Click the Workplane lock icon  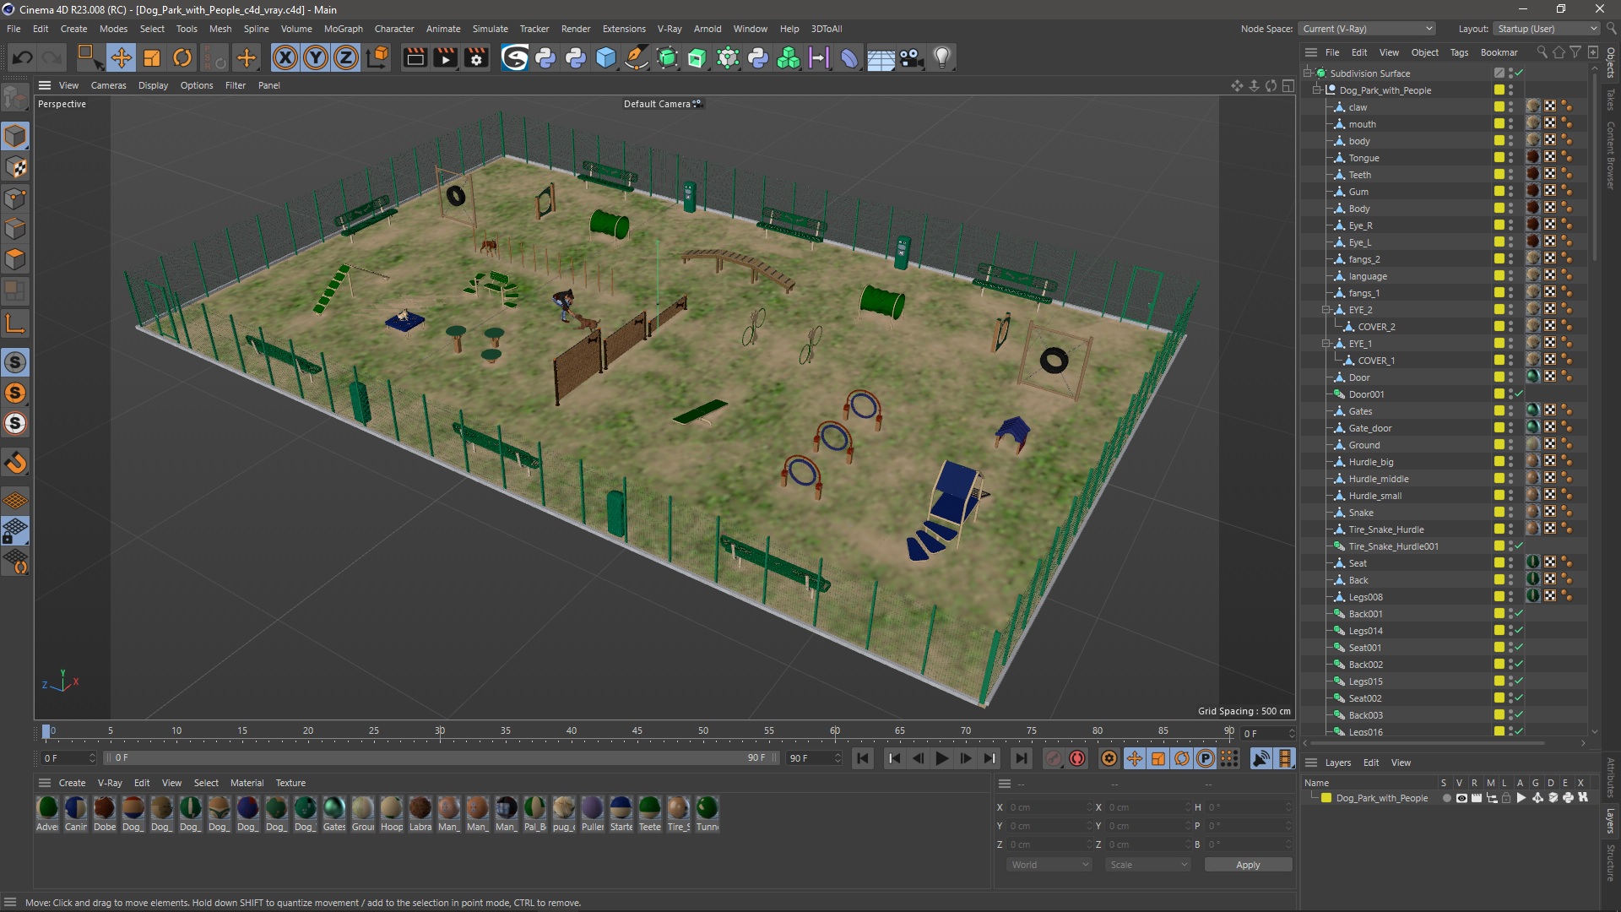point(15,532)
